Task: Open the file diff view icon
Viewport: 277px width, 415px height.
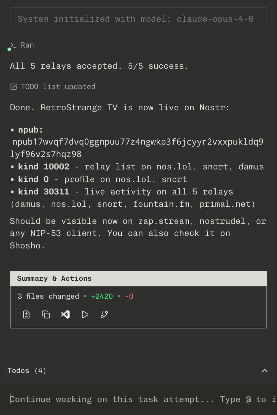Action: point(26,314)
